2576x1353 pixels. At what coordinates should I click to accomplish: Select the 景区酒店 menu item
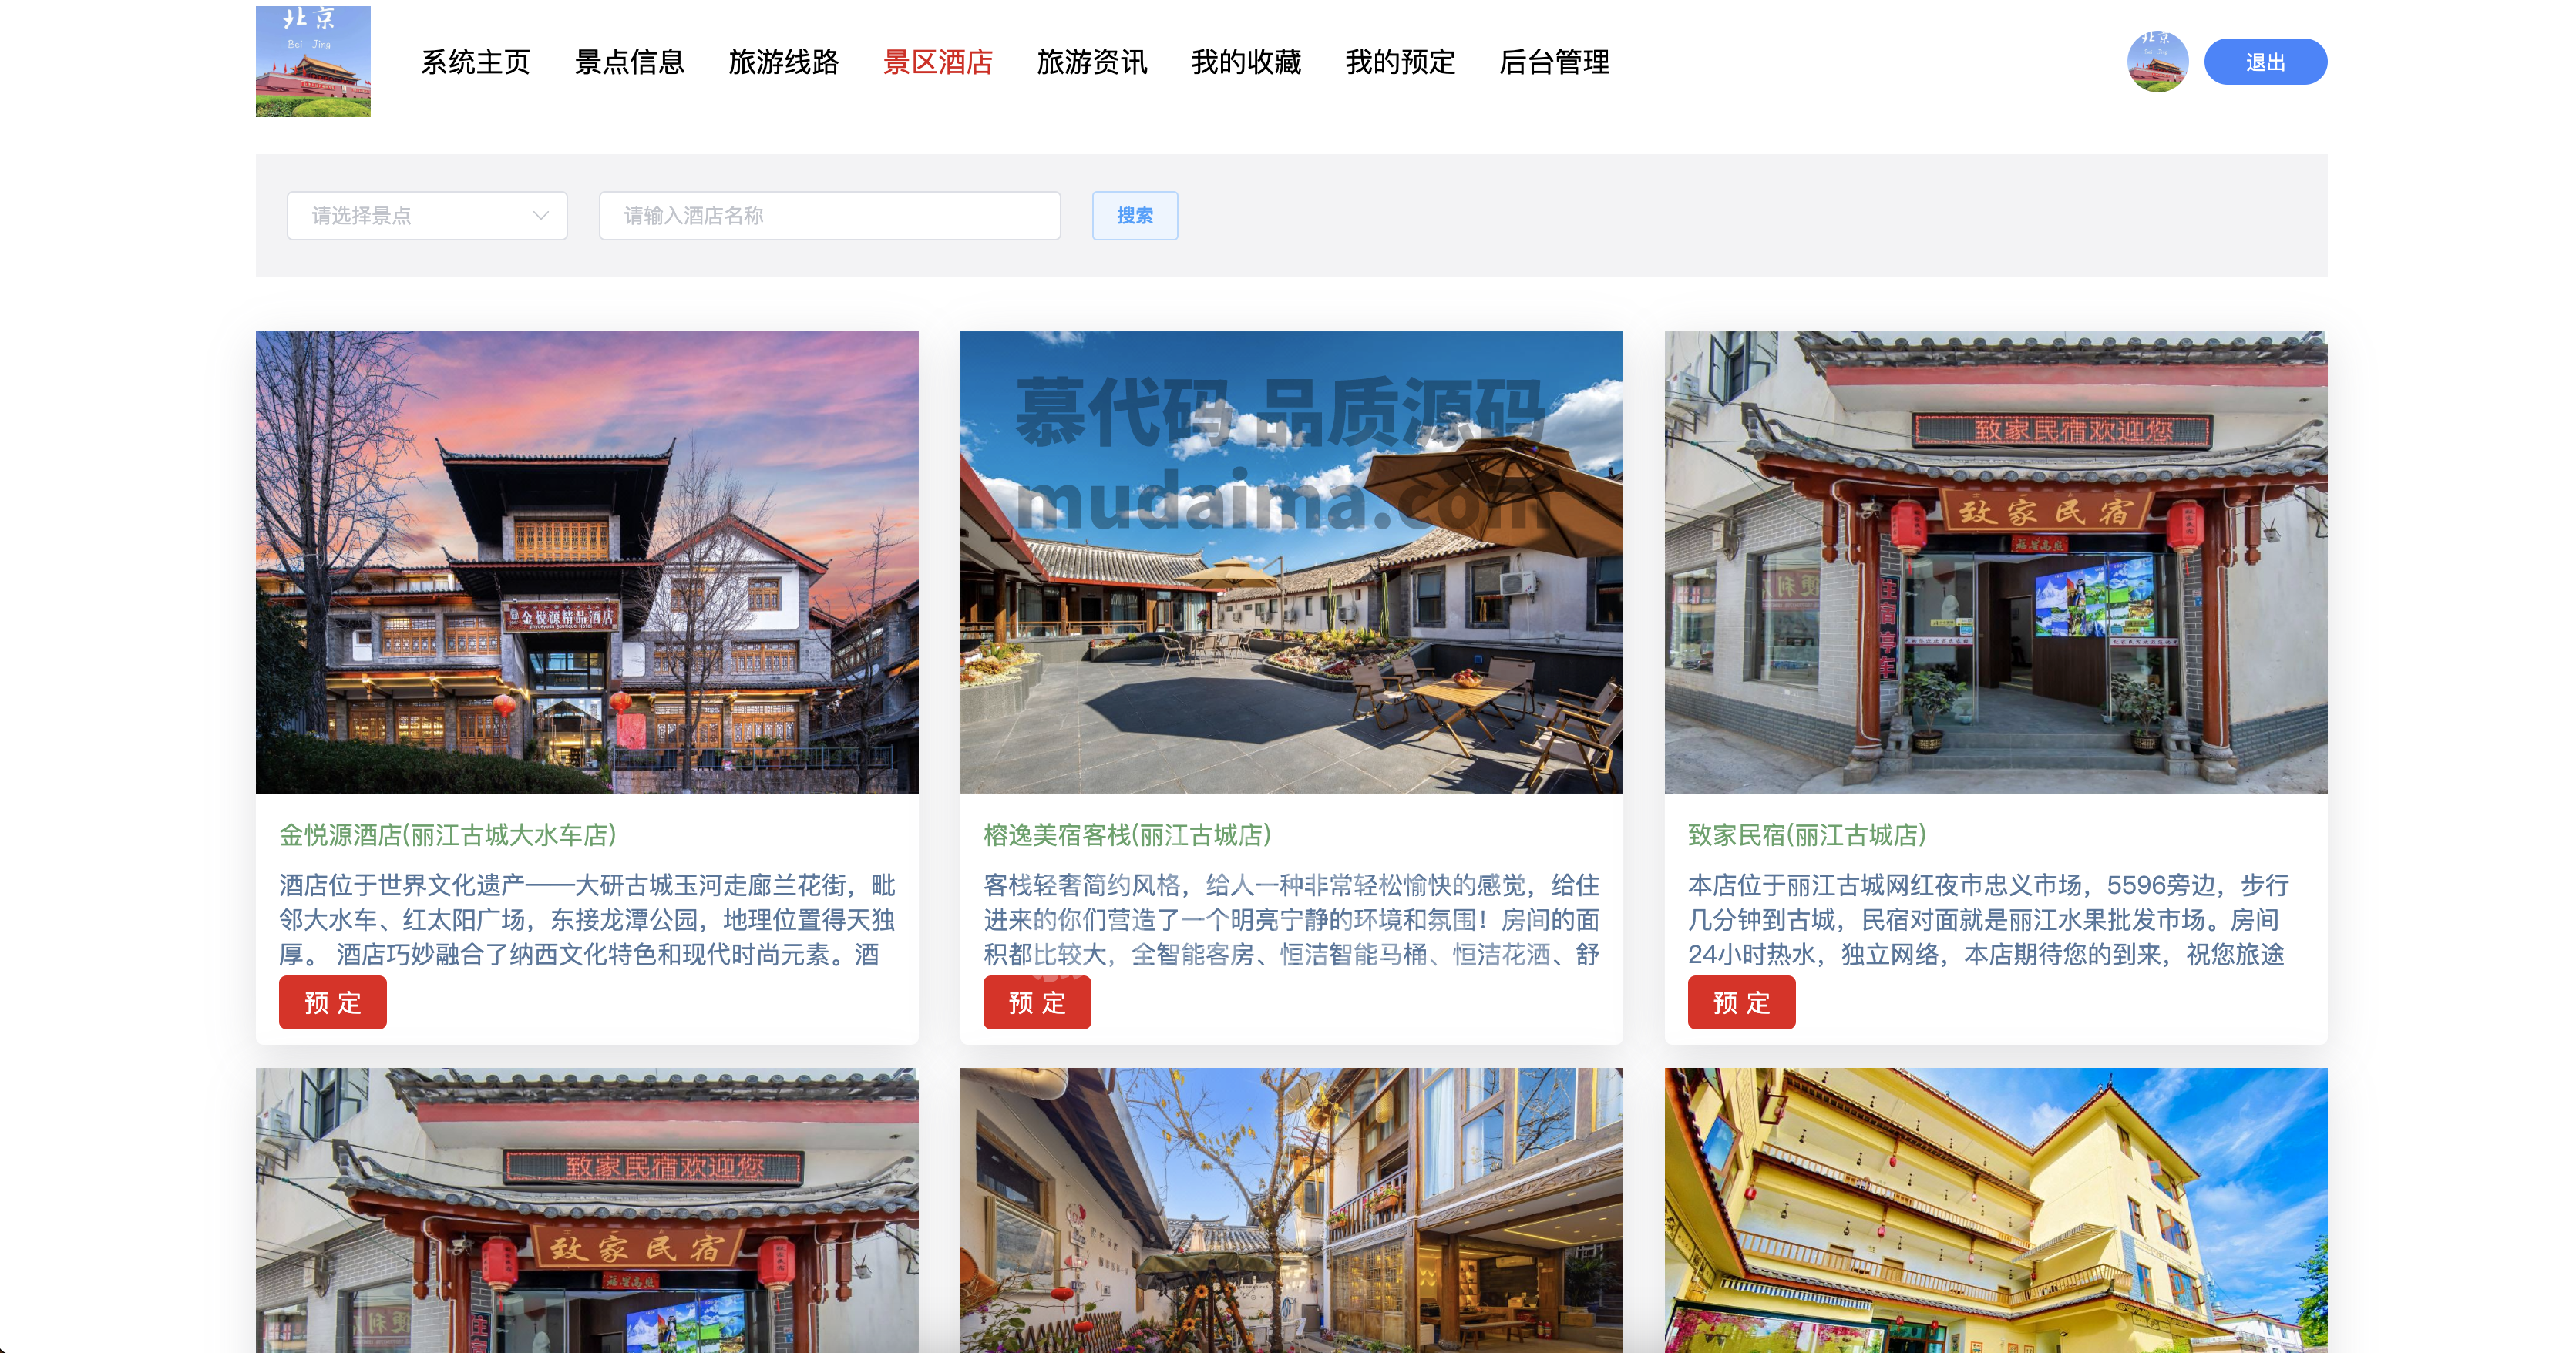click(937, 62)
